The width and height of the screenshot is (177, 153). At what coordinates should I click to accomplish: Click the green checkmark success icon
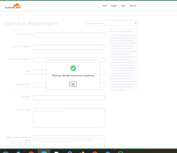click(x=73, y=68)
